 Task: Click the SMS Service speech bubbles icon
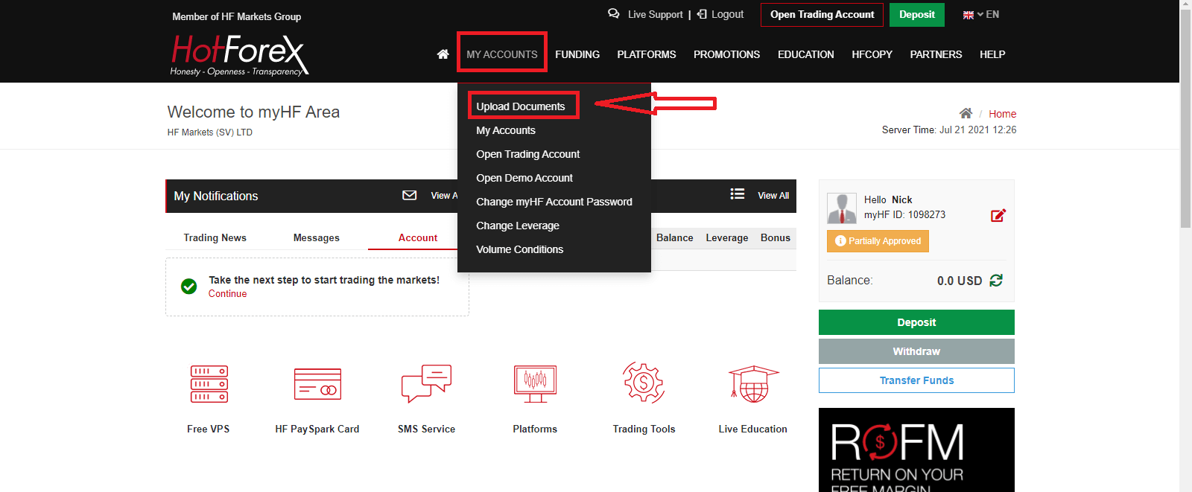coord(426,383)
